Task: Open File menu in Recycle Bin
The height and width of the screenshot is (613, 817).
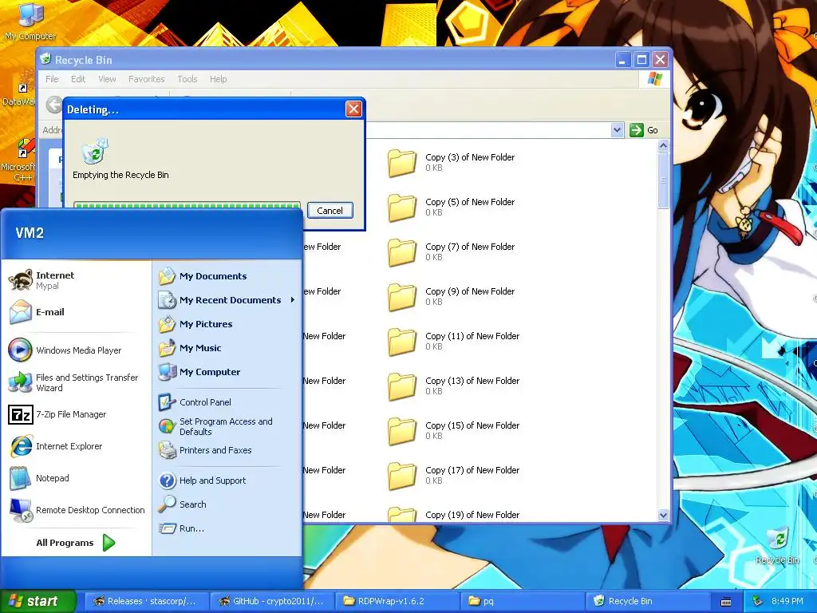Action: [x=52, y=79]
